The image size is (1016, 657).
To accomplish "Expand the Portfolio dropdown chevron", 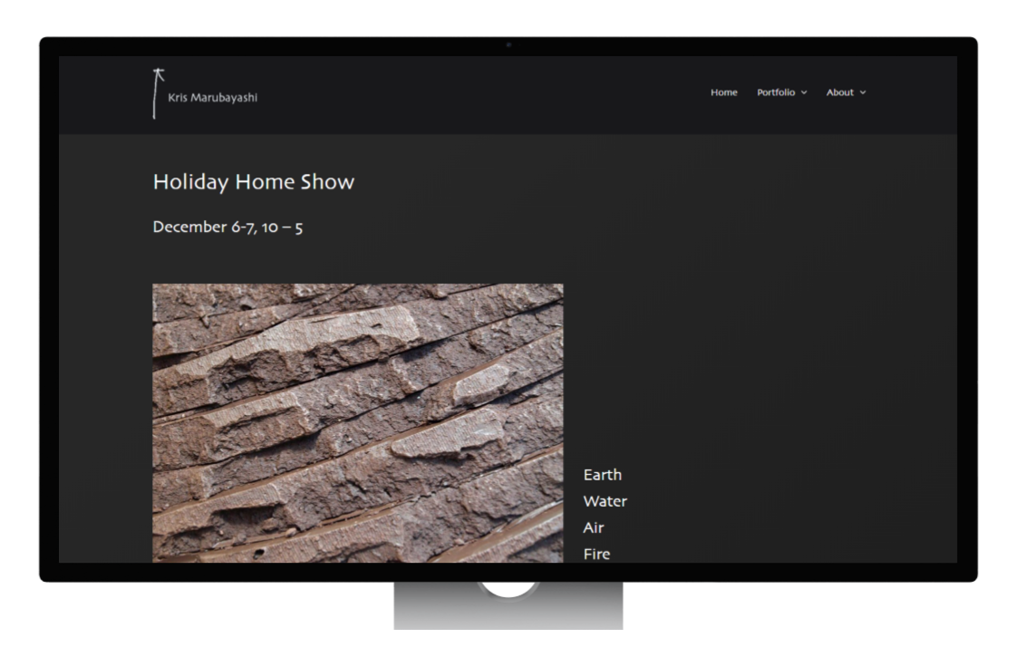I will pos(804,92).
